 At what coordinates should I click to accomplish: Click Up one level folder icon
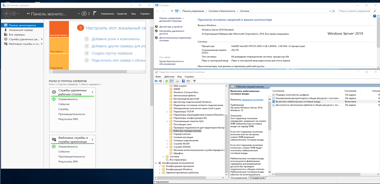tap(166, 81)
